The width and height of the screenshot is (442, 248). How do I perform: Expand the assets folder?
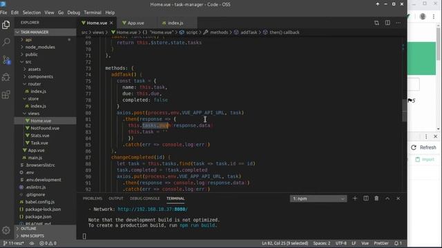(45, 69)
